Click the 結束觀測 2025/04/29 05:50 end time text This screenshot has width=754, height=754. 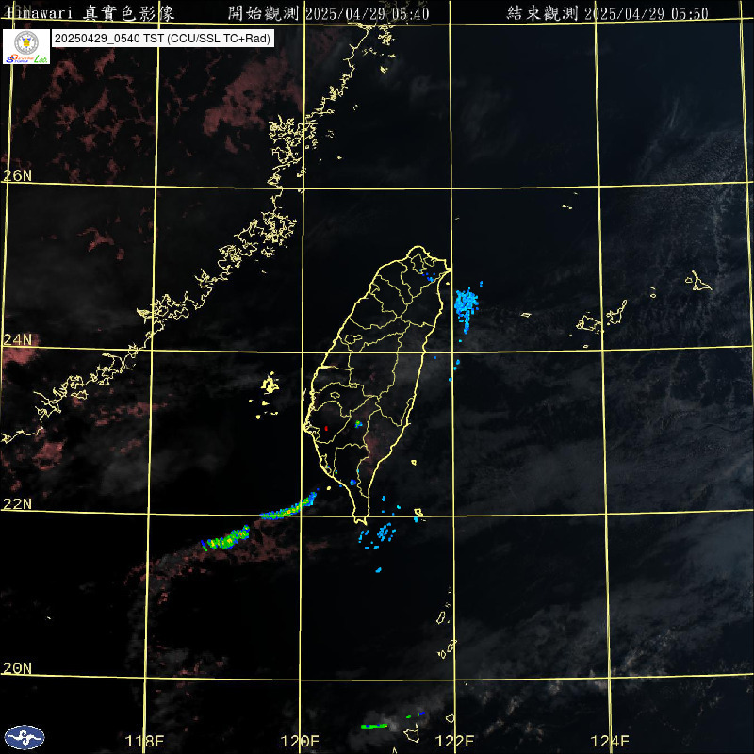pyautogui.click(x=608, y=13)
